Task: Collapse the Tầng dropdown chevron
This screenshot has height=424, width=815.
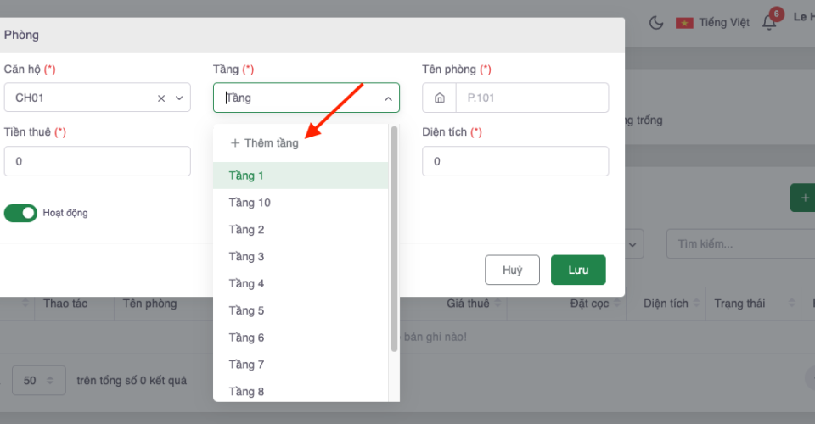Action: click(x=387, y=98)
